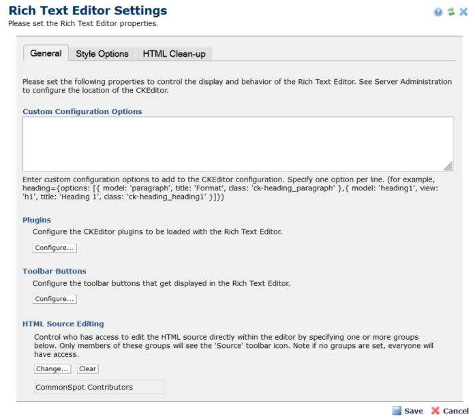
Task: Click the red Cancel X icon
Action: (435, 411)
